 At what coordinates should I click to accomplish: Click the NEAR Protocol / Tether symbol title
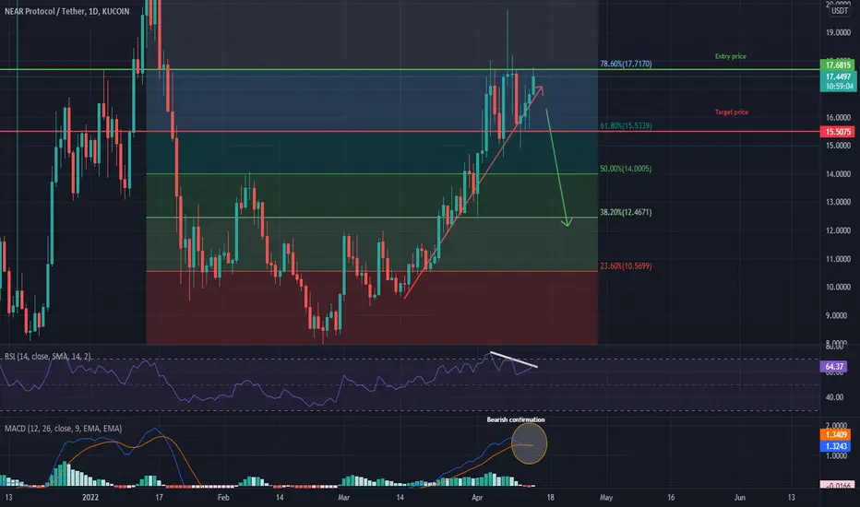pyautogui.click(x=67, y=11)
